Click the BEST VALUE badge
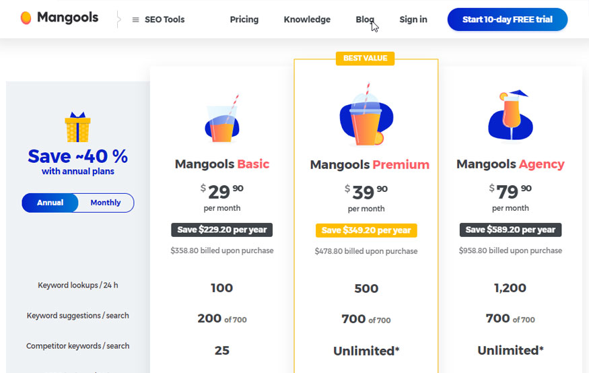589x373 pixels. click(365, 58)
